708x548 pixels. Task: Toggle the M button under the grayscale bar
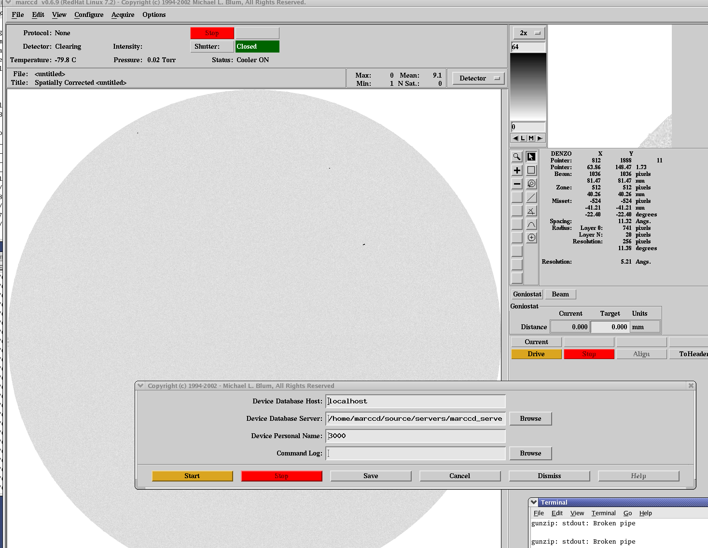point(531,138)
